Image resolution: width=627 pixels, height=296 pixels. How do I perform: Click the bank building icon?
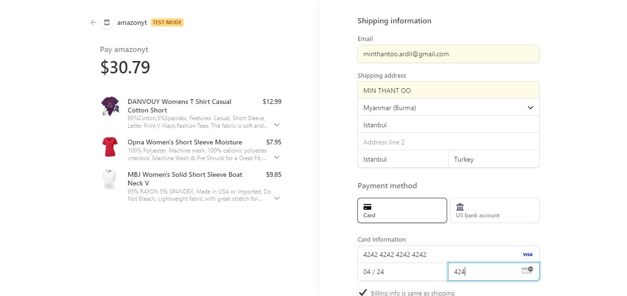pos(460,207)
